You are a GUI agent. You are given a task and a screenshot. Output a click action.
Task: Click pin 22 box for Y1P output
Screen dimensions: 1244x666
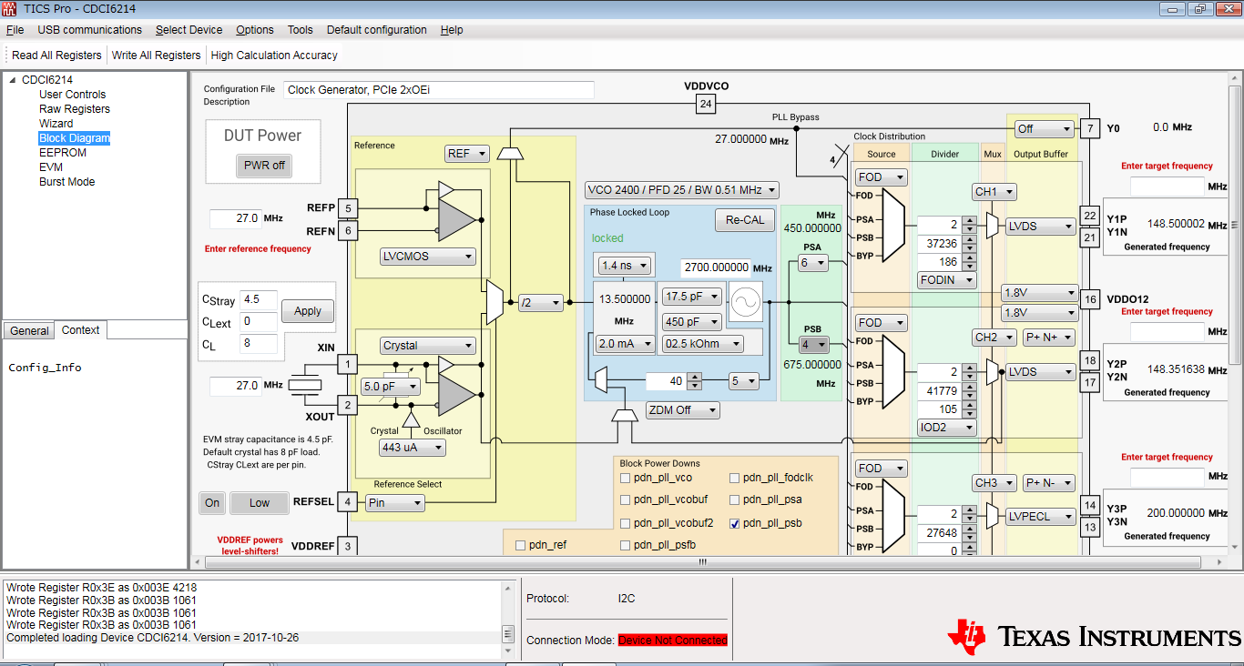click(x=1090, y=216)
